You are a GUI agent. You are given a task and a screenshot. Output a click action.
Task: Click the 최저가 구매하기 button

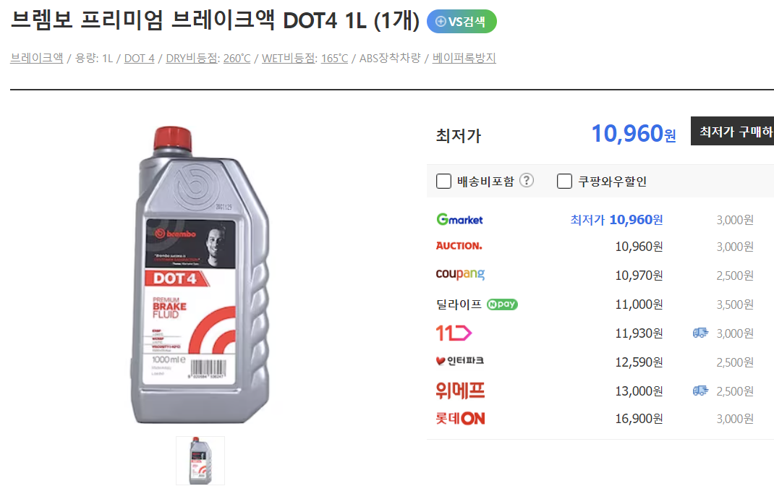point(733,131)
